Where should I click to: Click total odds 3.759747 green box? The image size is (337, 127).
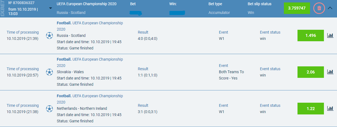297,8
